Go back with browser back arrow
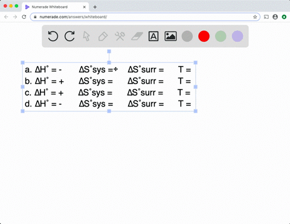 [x=6, y=17]
